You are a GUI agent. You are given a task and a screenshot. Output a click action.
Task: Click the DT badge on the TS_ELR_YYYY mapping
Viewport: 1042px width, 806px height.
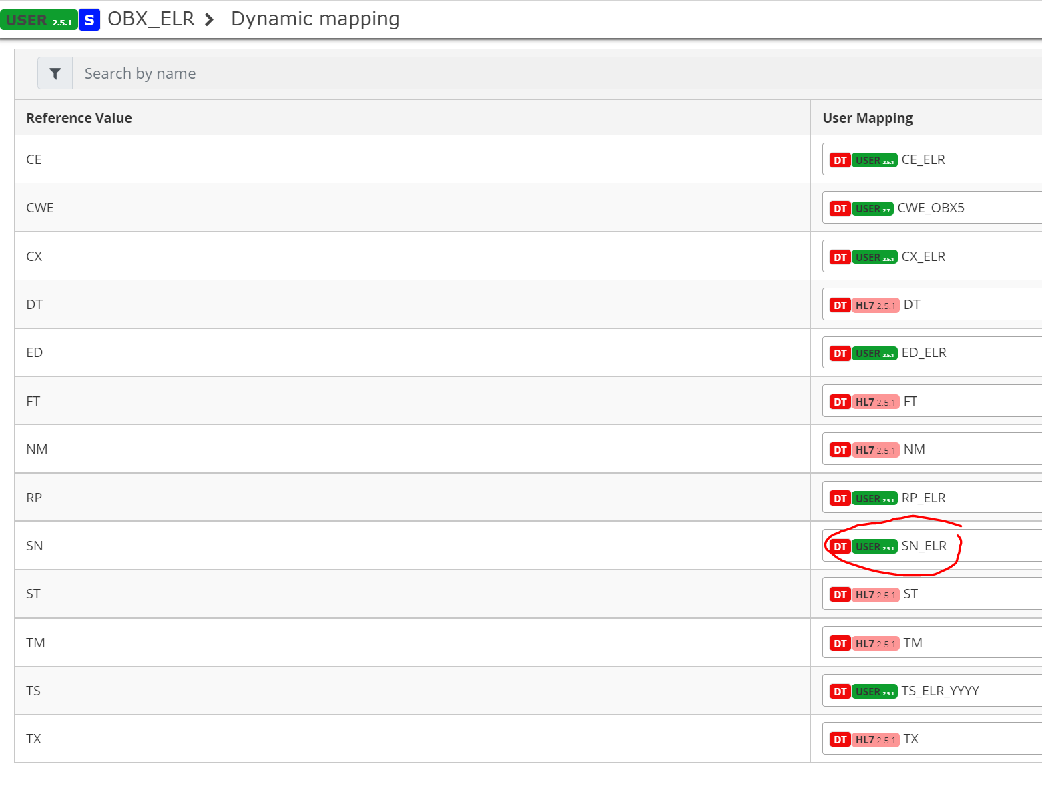[840, 691]
